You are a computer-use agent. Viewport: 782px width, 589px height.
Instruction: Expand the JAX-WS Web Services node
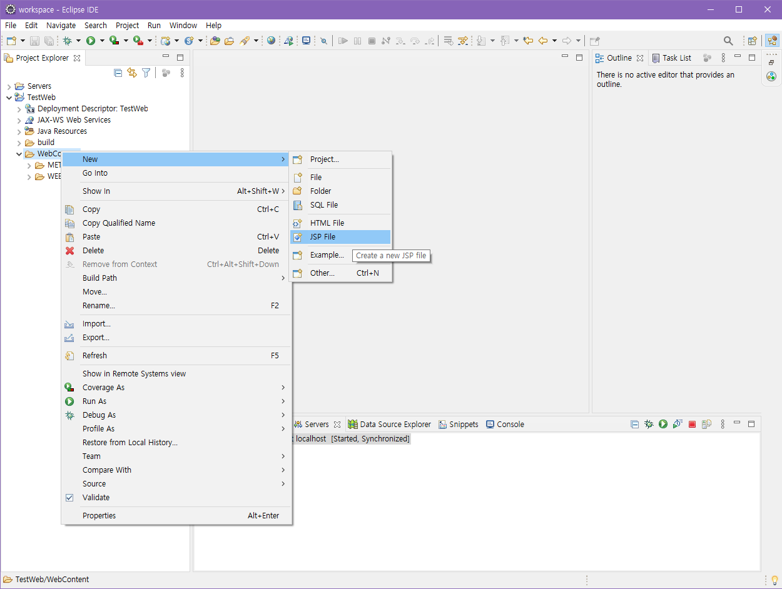[19, 120]
